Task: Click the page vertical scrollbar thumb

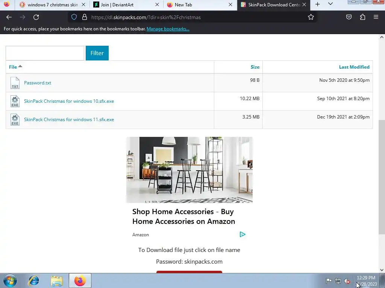Action: [382, 177]
